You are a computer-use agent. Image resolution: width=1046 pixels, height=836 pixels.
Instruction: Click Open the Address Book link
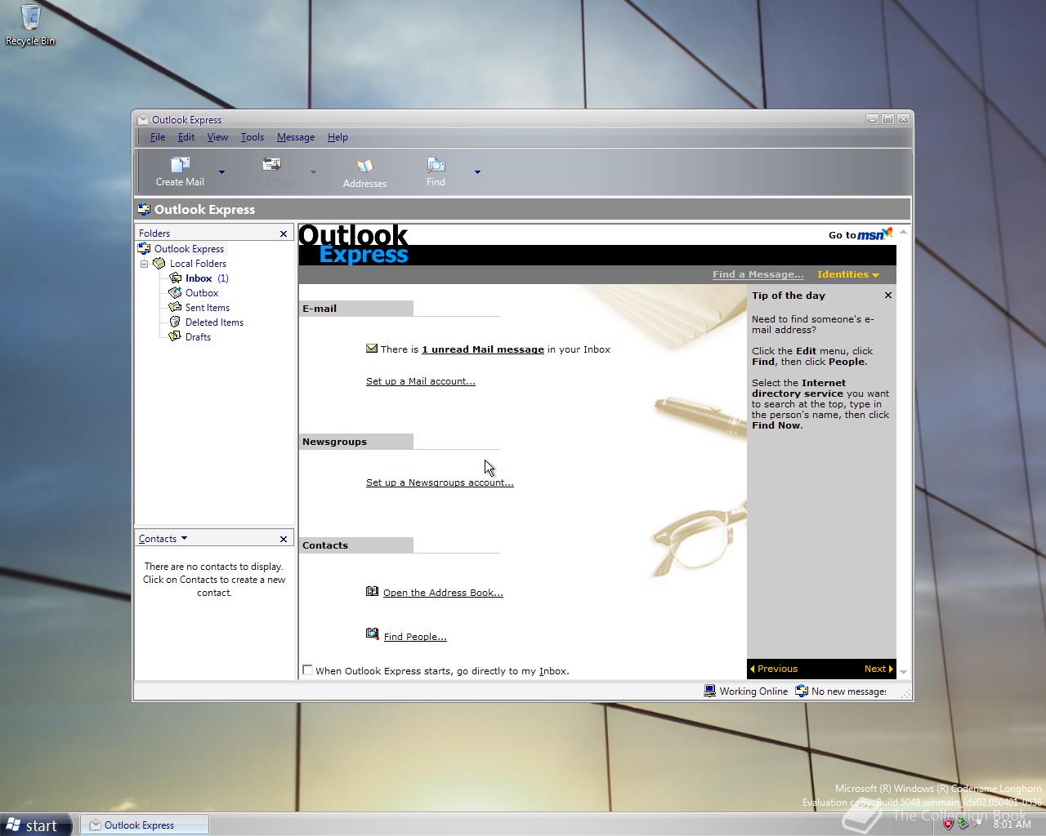443,593
